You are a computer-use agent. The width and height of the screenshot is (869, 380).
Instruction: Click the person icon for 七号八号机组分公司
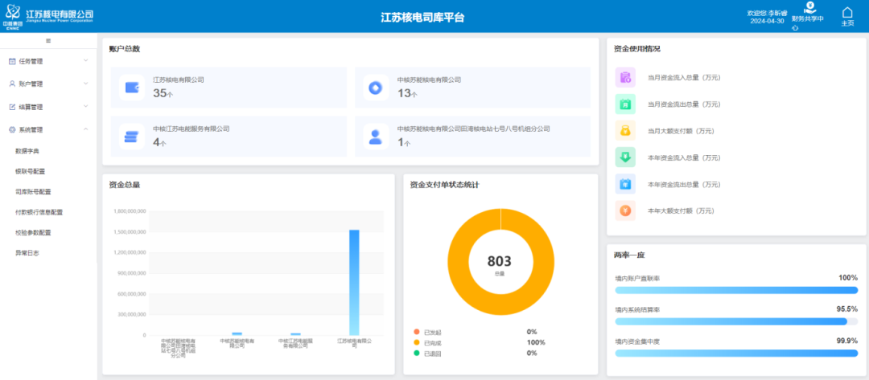tap(375, 136)
